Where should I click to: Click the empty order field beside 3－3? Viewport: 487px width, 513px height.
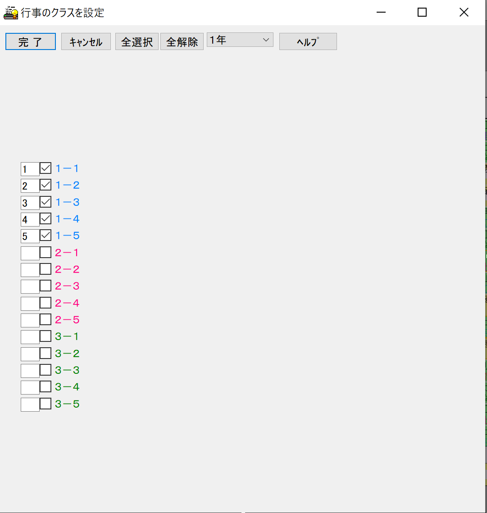point(30,371)
